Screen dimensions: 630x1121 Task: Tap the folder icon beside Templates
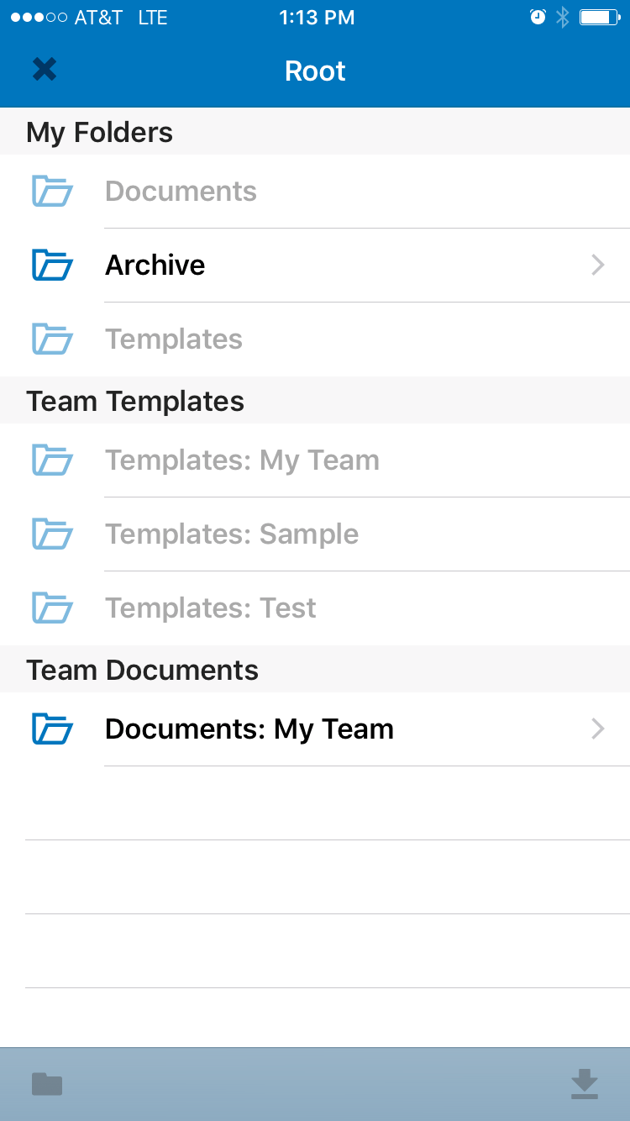(x=52, y=339)
